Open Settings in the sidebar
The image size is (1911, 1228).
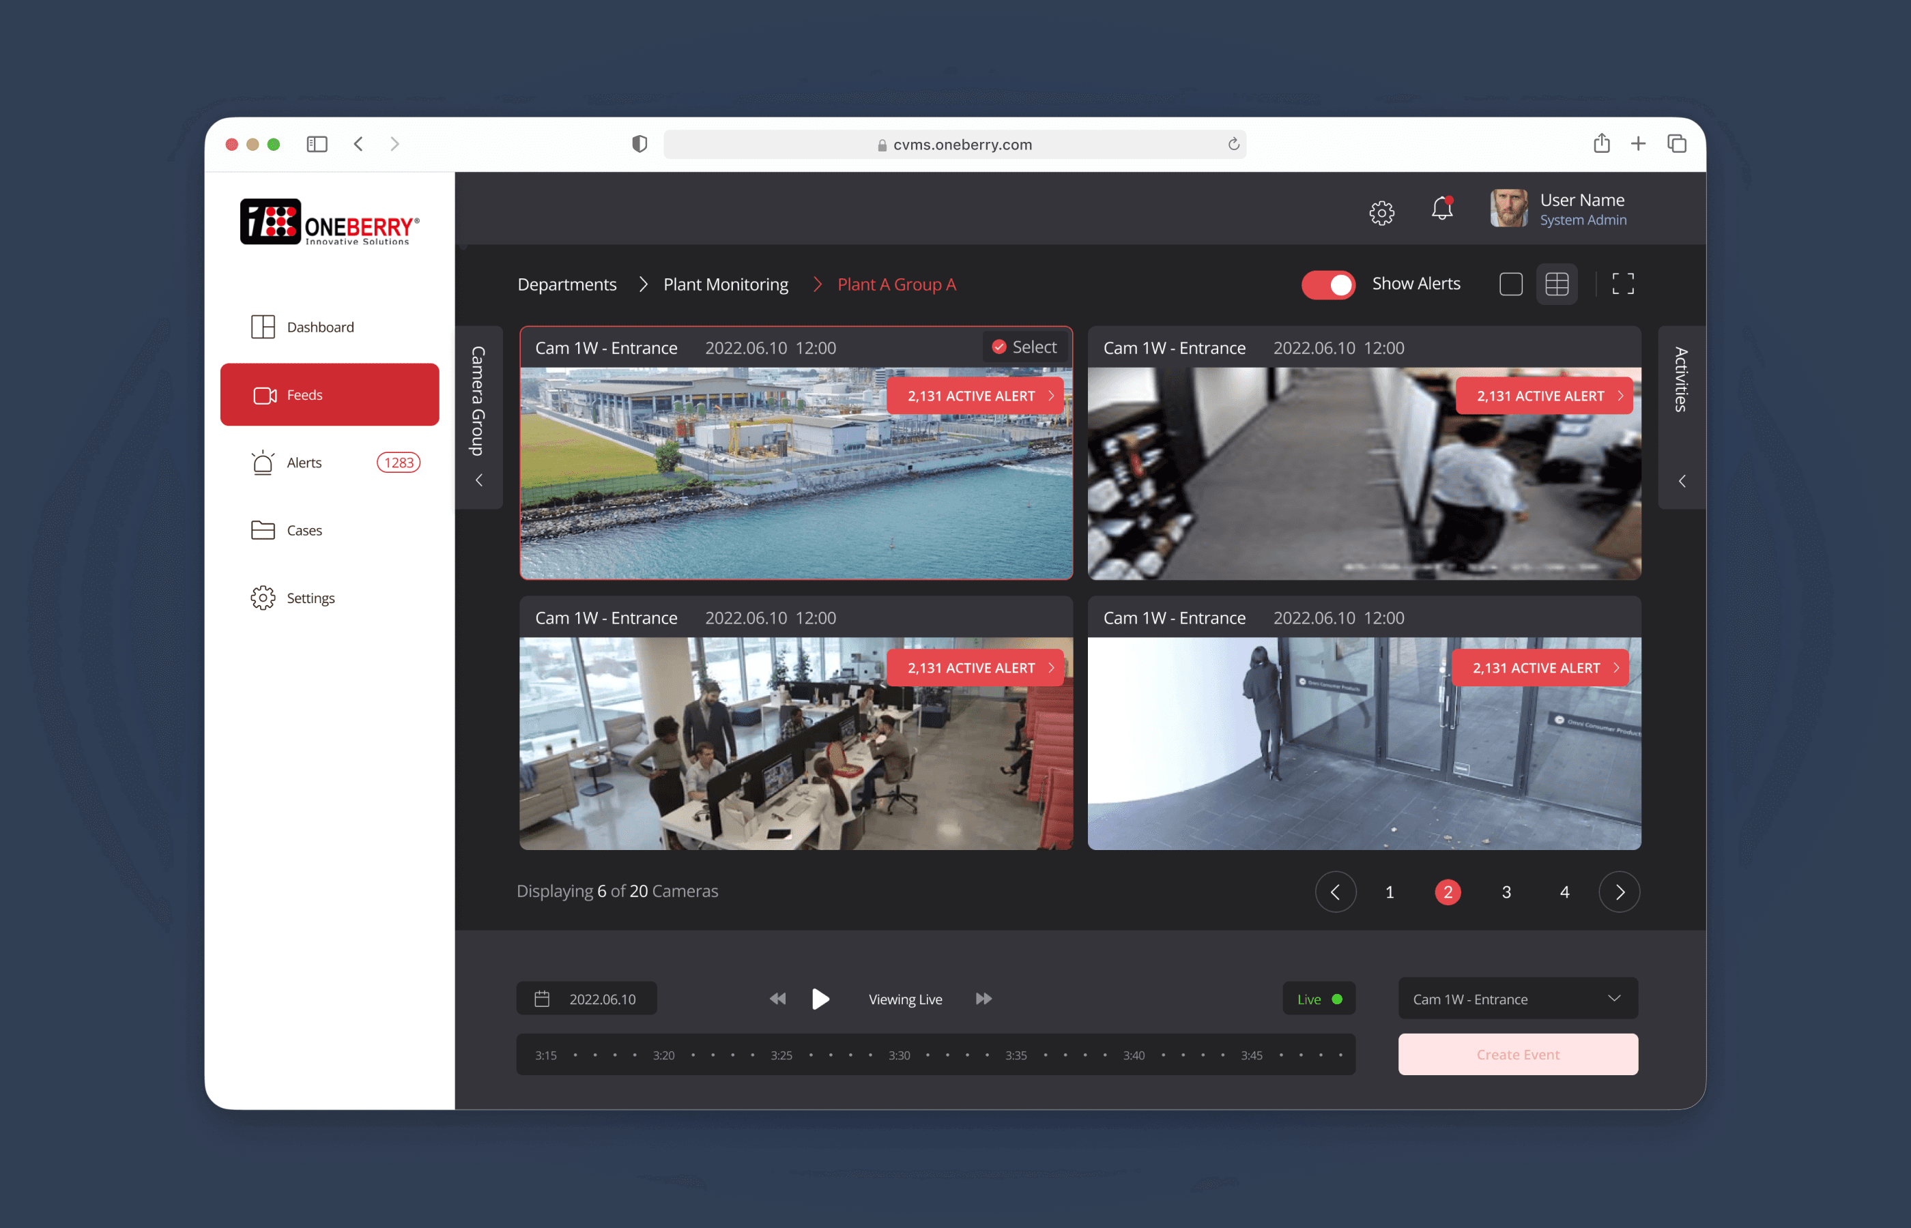tap(330, 598)
